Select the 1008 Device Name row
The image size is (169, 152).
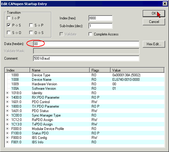pos(85,80)
